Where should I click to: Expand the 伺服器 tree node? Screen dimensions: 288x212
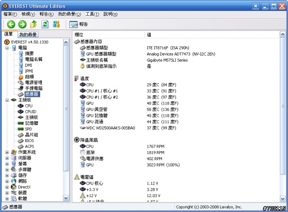7,158
